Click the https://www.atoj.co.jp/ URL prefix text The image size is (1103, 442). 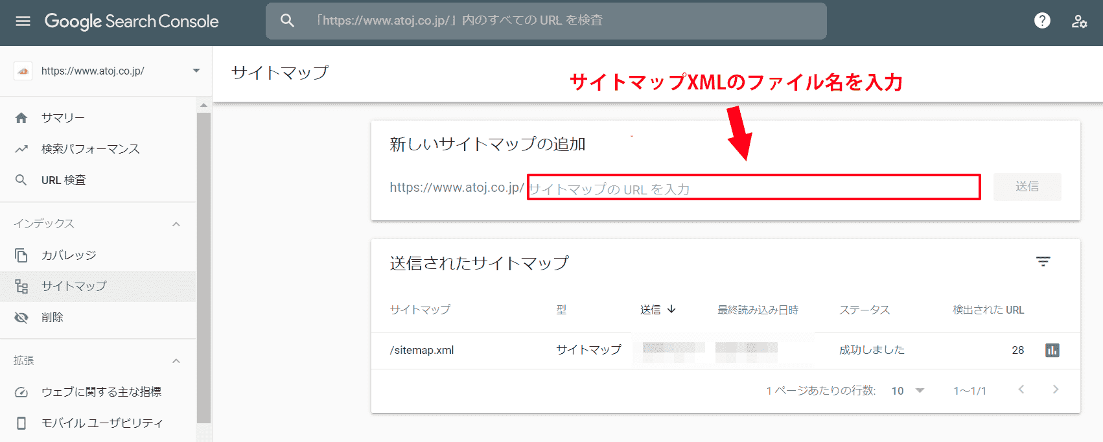(x=457, y=187)
